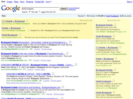Click the Search button
Viewport: 133px width, 99px height.
tap(64, 9)
